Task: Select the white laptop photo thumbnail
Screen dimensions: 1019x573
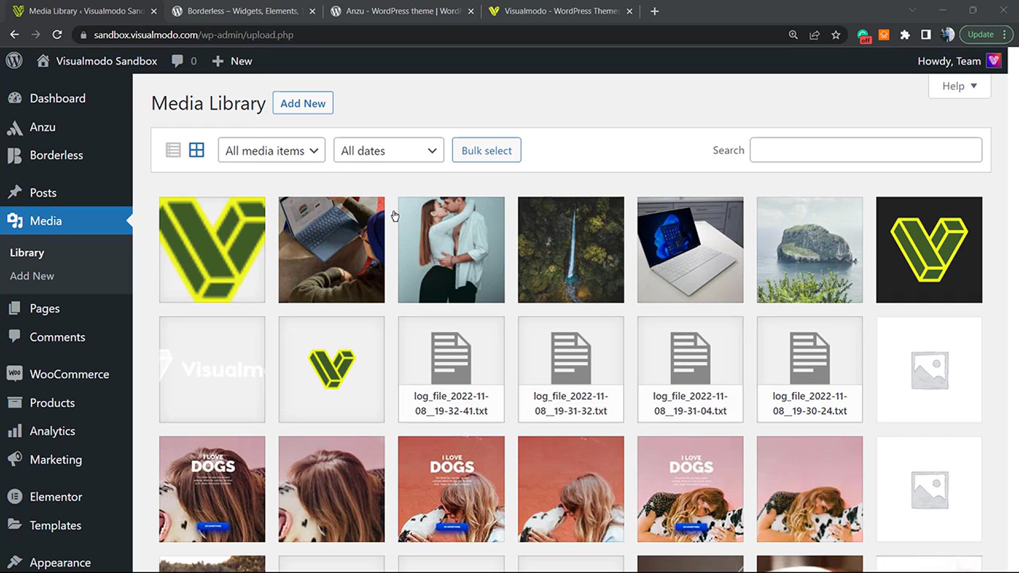Action: coord(690,250)
